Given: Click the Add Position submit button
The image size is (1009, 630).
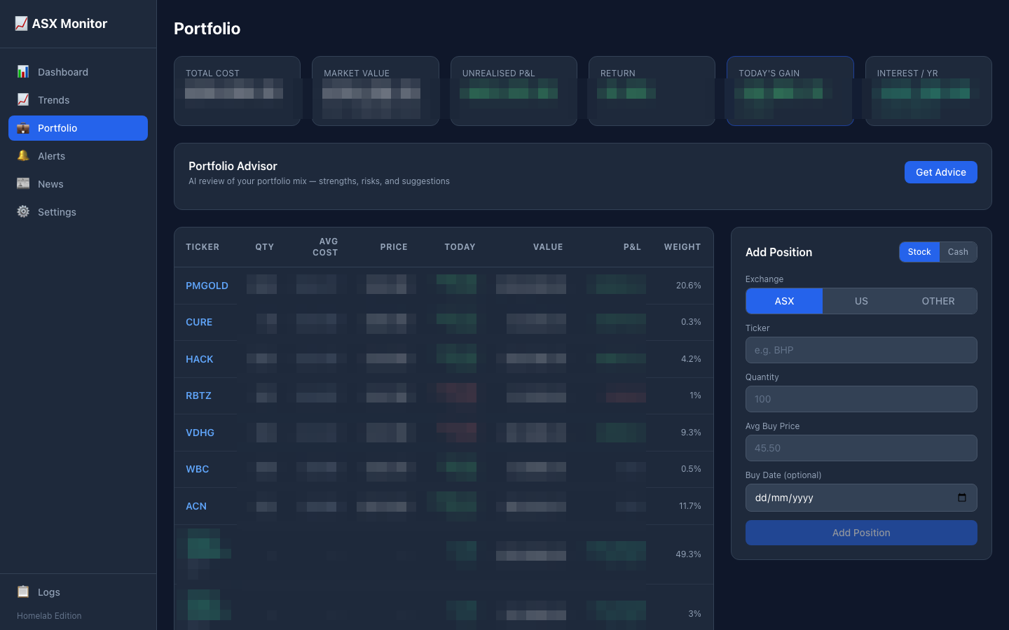Looking at the screenshot, I should click(x=861, y=533).
